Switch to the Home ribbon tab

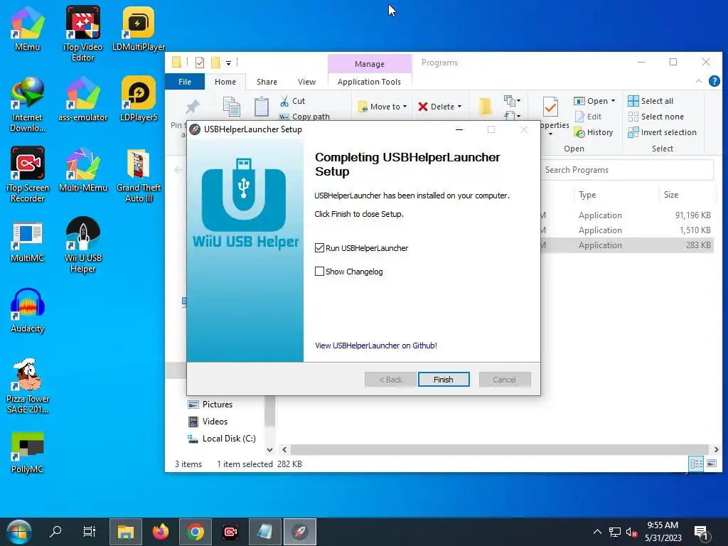(x=225, y=82)
